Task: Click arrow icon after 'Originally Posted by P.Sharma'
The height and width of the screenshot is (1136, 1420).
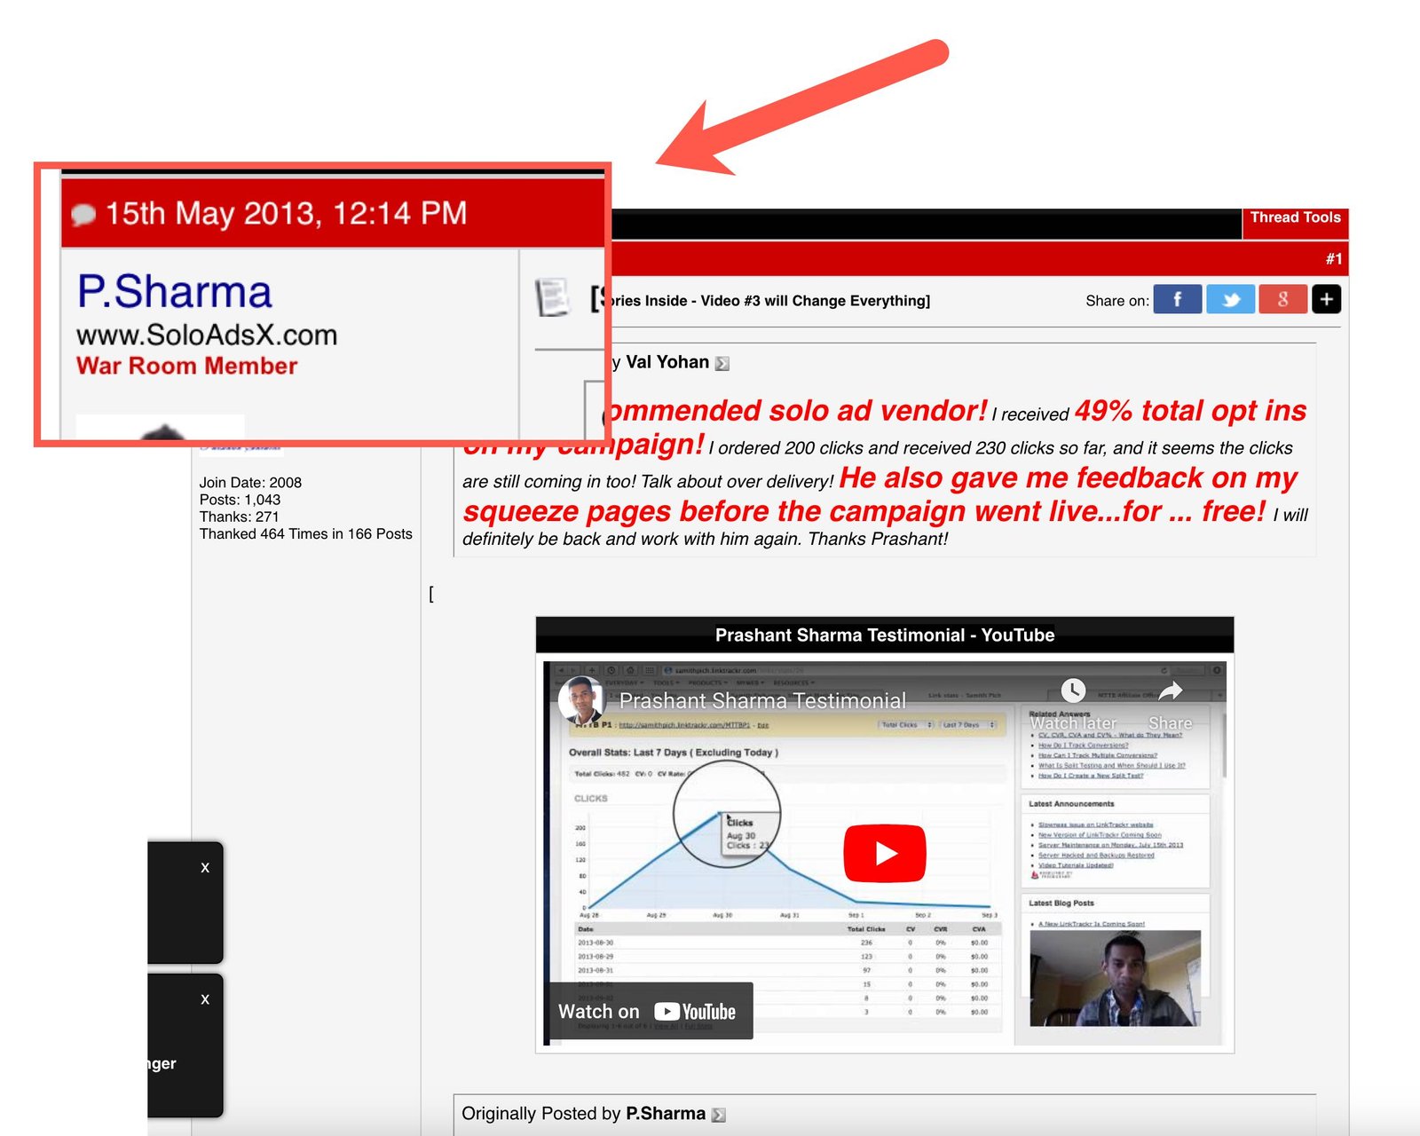Action: [x=719, y=1115]
